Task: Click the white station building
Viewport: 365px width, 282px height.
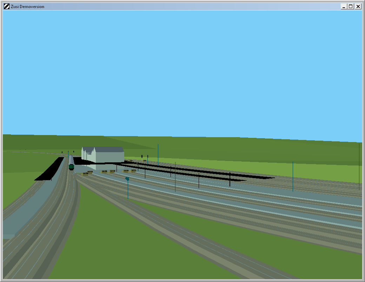Action: point(102,154)
